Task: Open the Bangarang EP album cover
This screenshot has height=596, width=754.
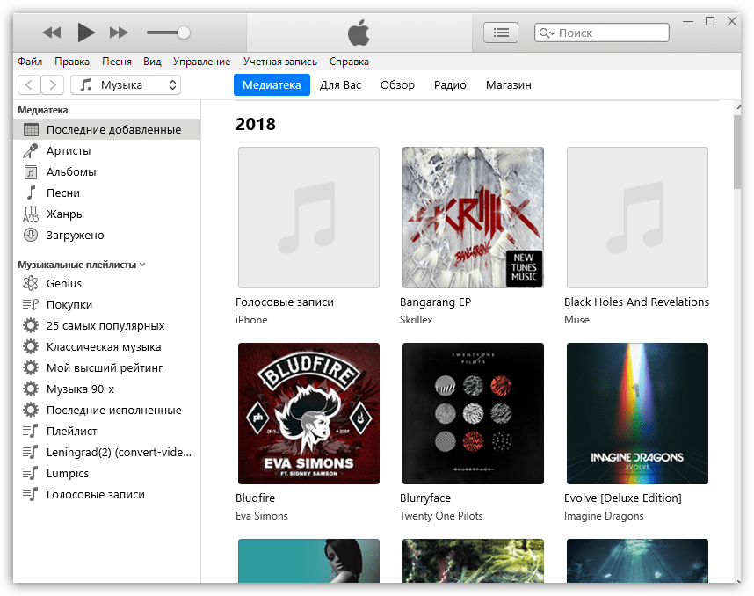Action: (x=473, y=217)
